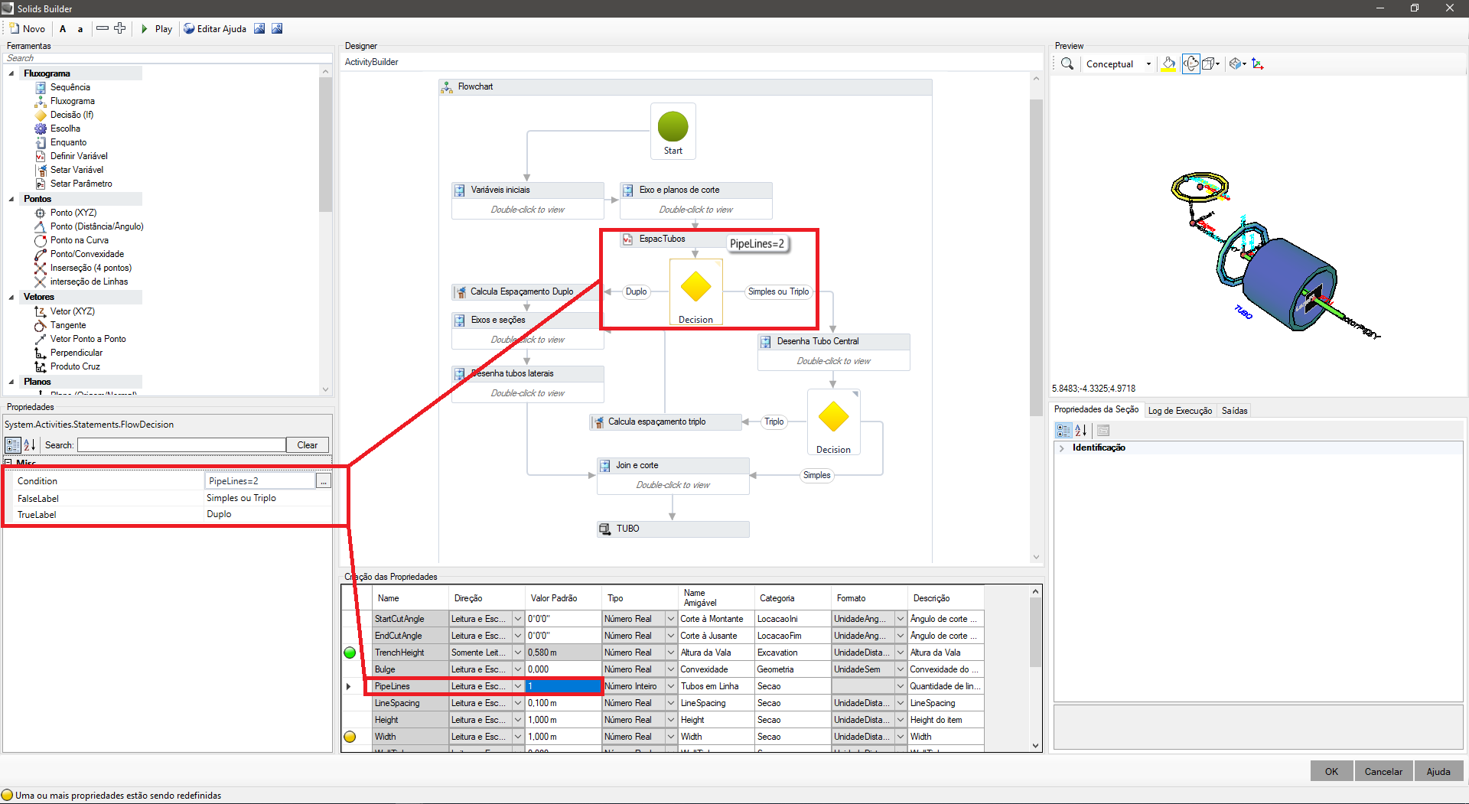Image resolution: width=1469 pixels, height=804 pixels.
Task: Select the TUBO activity node
Action: (x=673, y=529)
